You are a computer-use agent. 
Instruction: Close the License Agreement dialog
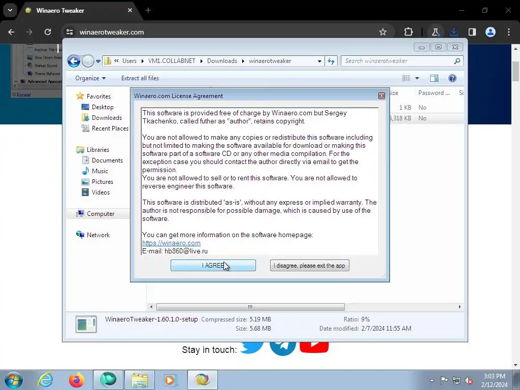(x=381, y=96)
